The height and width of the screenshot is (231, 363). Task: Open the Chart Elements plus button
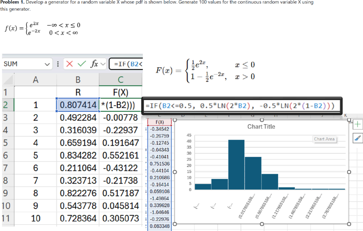(x=358, y=124)
